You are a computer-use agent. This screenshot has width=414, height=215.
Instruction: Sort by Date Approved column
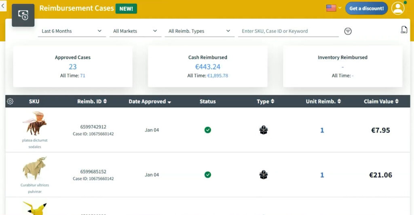(150, 101)
